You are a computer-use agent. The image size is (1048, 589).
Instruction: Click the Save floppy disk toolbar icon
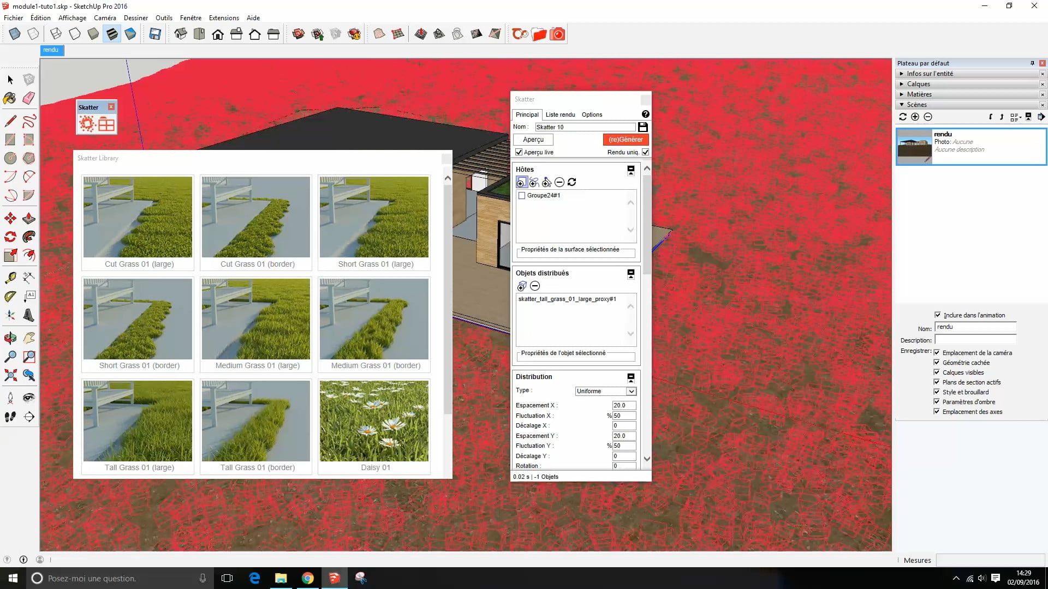(x=155, y=34)
